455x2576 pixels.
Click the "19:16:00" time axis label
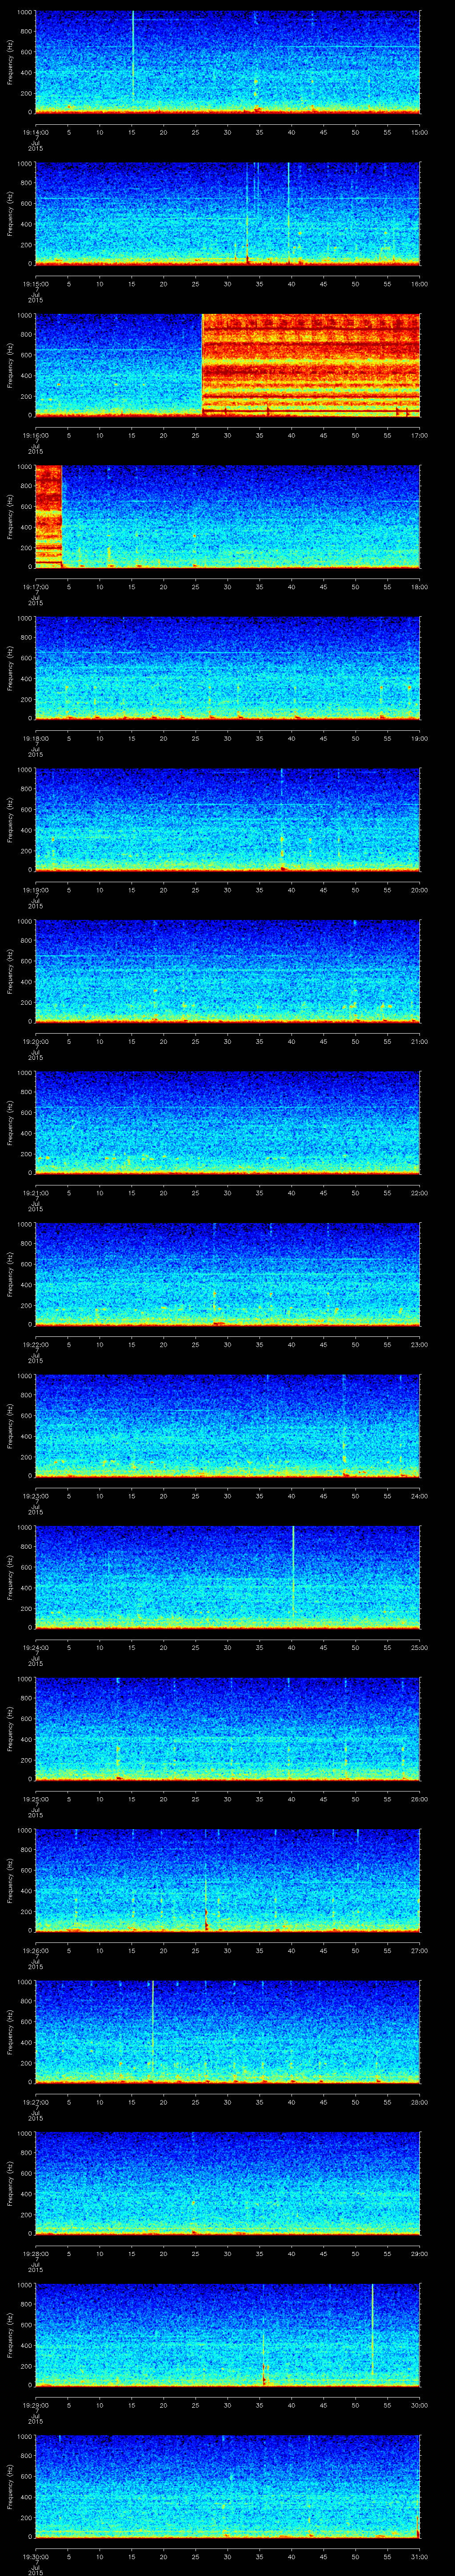click(x=35, y=435)
